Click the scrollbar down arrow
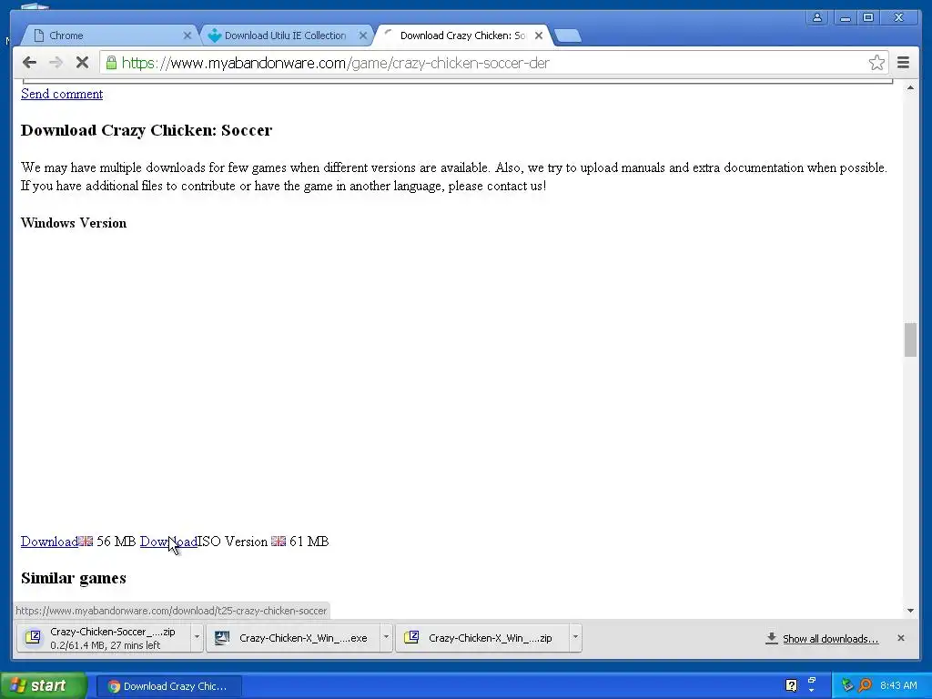 pyautogui.click(x=910, y=611)
